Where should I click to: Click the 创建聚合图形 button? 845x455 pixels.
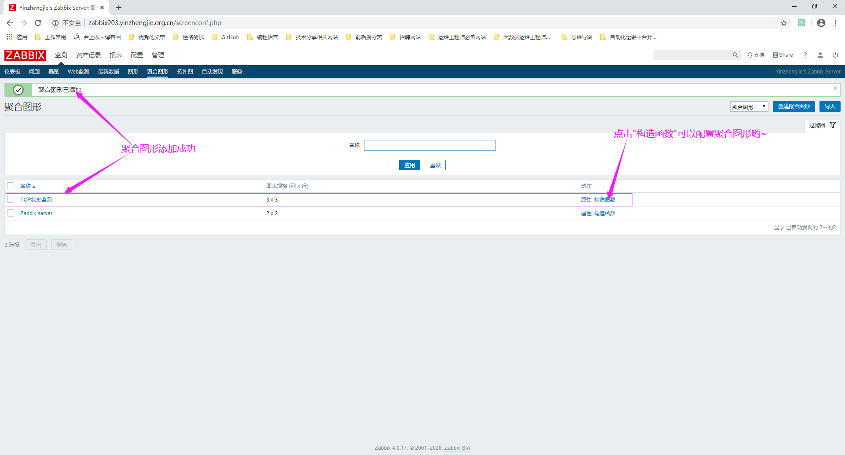tap(794, 106)
